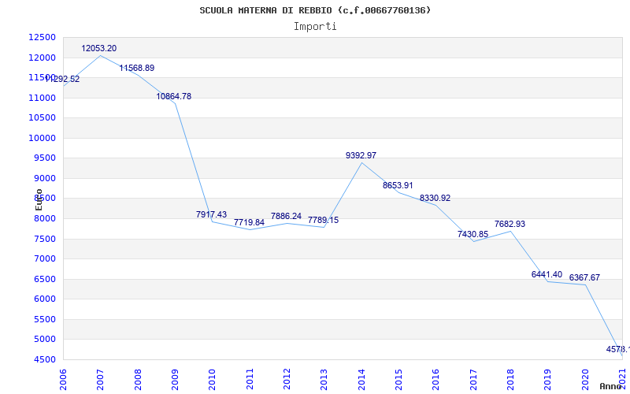This screenshot has width=630, height=394.
Task: Click x-axis year 2012
Action: 287,379
